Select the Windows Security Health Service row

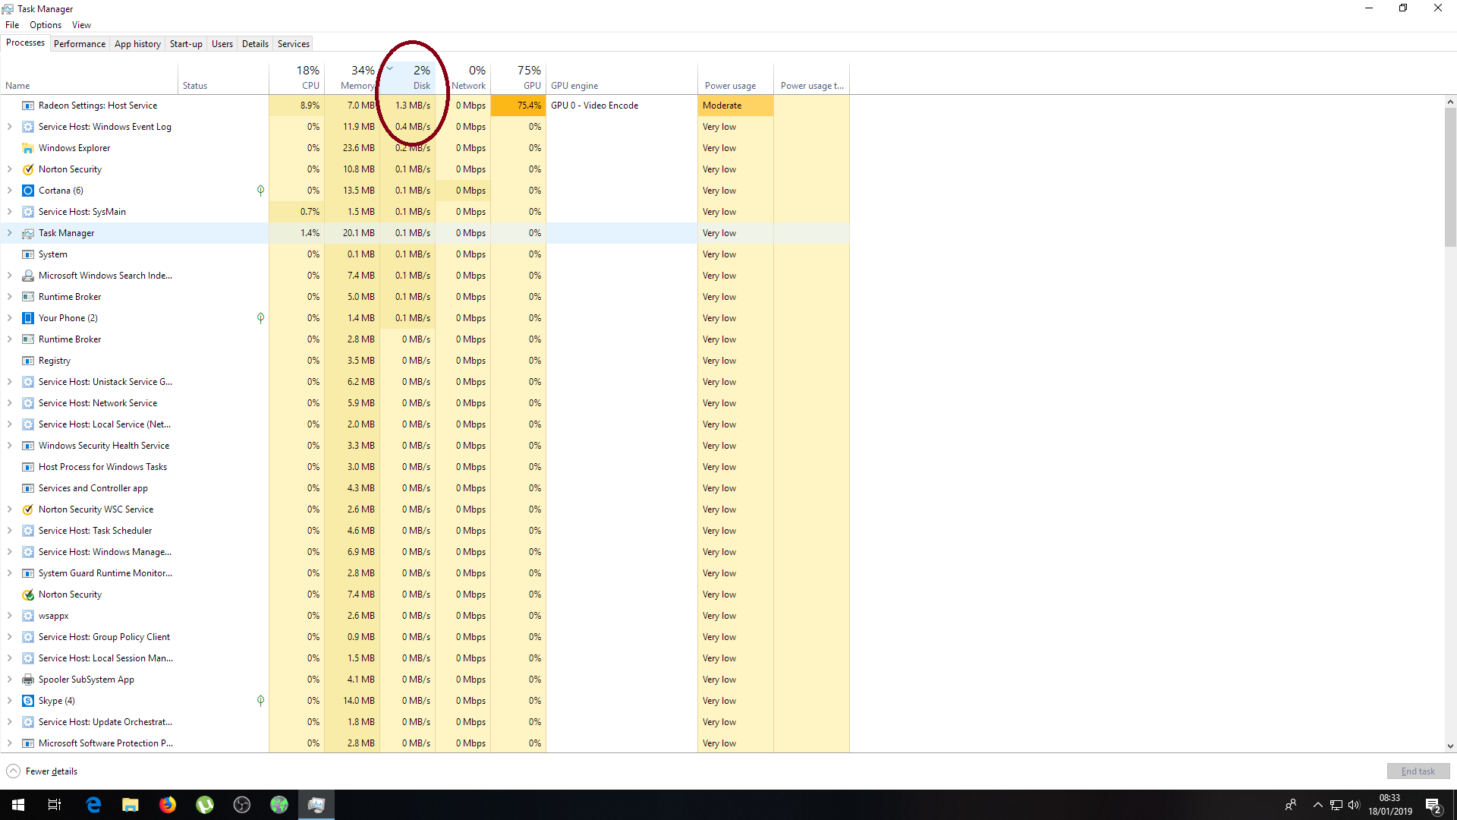tap(425, 446)
